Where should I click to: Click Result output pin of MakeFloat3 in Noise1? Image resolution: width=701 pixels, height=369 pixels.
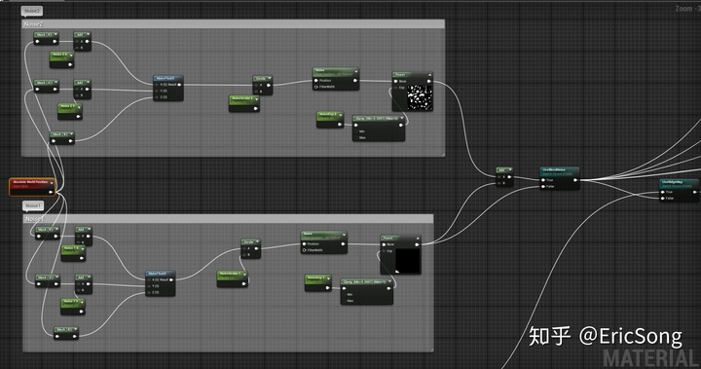171,280
